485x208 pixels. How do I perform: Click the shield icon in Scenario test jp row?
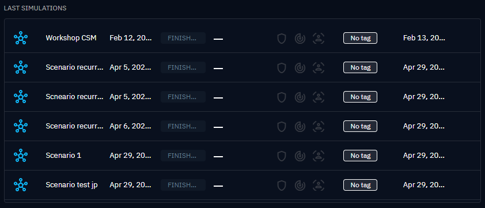[x=282, y=185]
